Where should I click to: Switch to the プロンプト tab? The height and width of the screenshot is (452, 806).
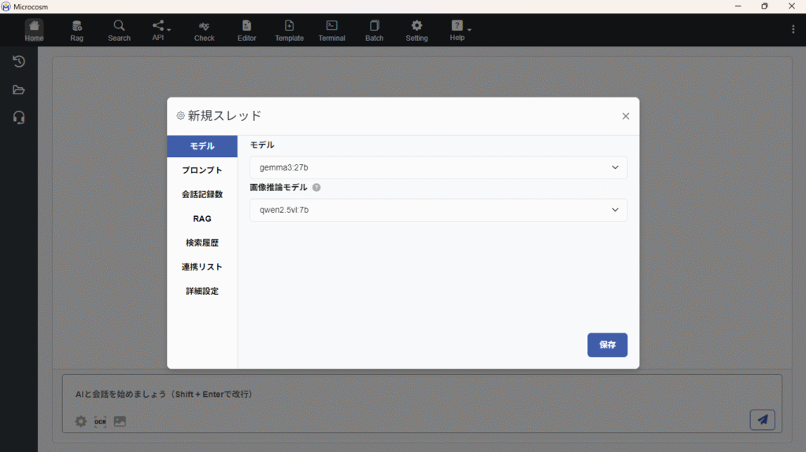pyautogui.click(x=202, y=171)
